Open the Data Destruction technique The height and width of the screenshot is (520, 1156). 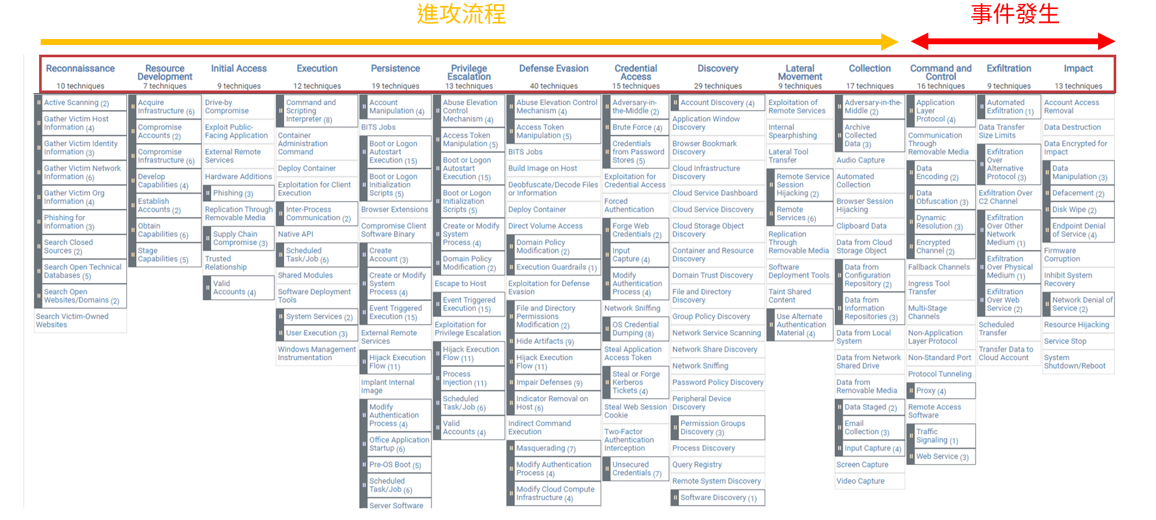(1073, 128)
